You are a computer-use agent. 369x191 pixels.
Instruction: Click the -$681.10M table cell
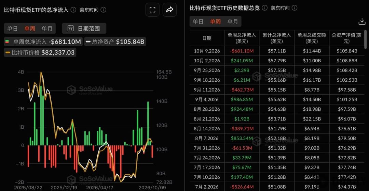(x=242, y=51)
